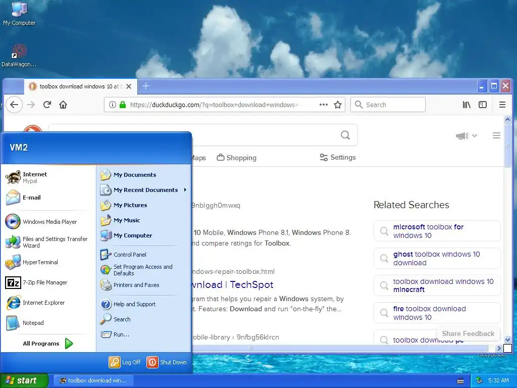Open page actions three-dot menu
The height and width of the screenshot is (388, 517).
coord(324,105)
